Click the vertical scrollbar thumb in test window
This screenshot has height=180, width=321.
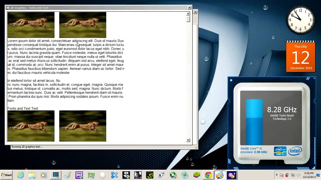coord(188,19)
